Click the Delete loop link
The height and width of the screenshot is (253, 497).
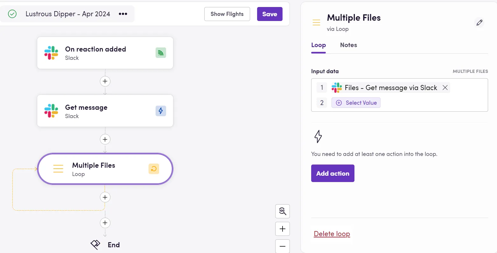(x=332, y=234)
